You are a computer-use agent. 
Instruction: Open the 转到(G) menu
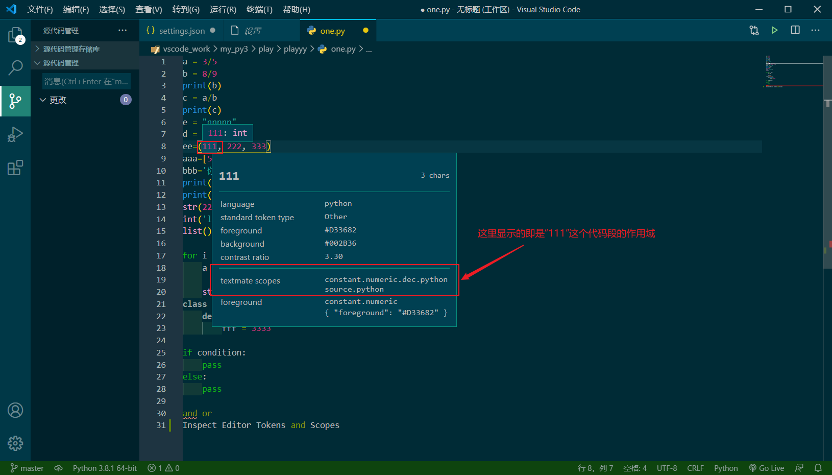tap(186, 9)
